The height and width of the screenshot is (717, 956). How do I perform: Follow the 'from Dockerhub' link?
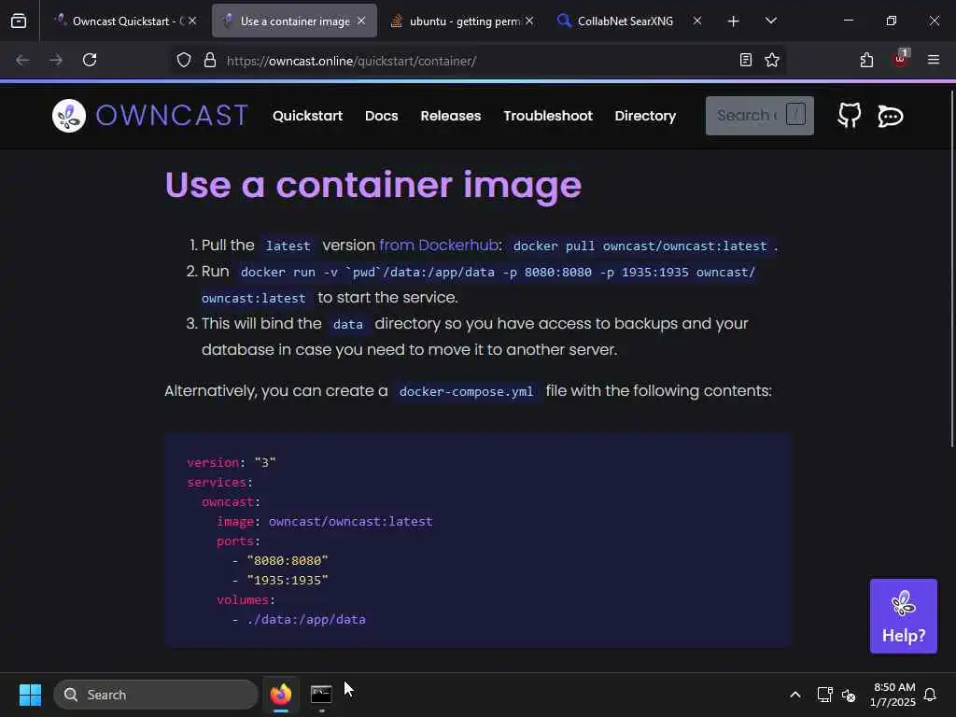tap(439, 246)
